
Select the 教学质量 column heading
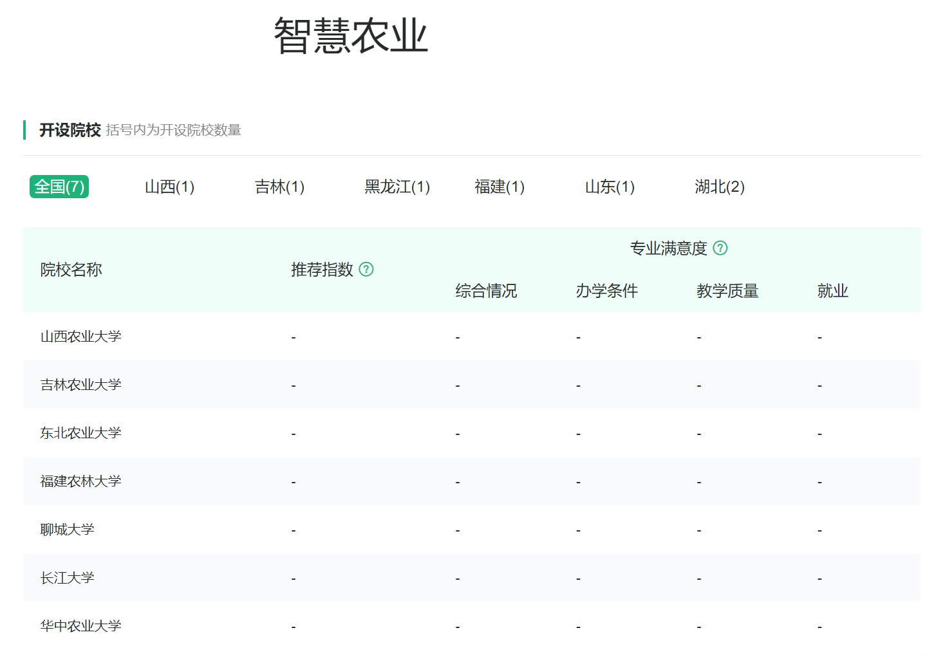[x=727, y=290]
